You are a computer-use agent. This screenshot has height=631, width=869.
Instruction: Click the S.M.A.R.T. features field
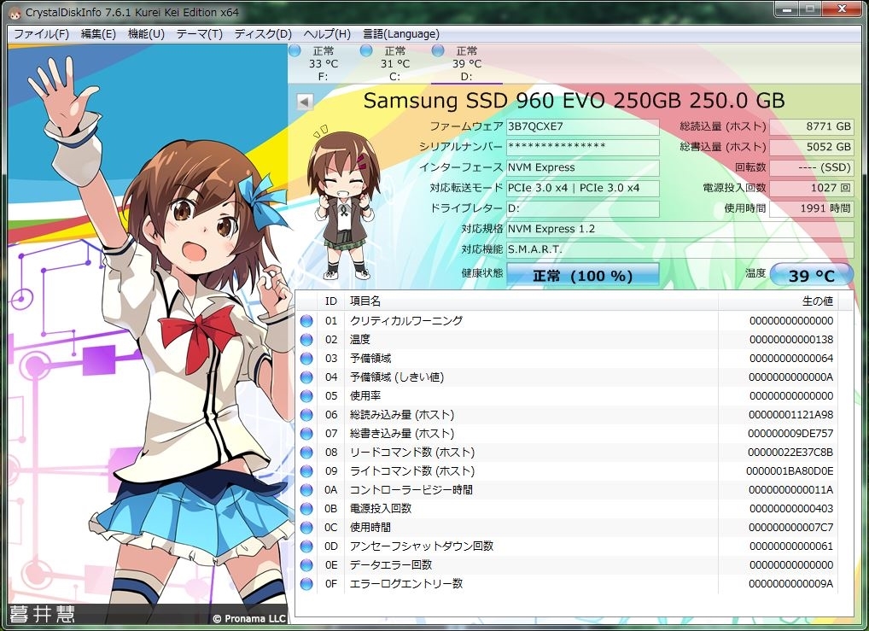pos(679,249)
